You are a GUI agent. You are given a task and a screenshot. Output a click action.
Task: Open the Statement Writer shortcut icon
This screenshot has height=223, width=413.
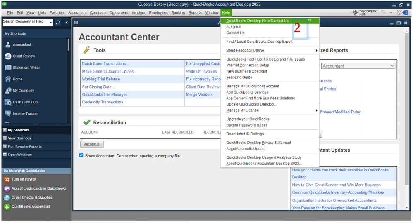8,68
